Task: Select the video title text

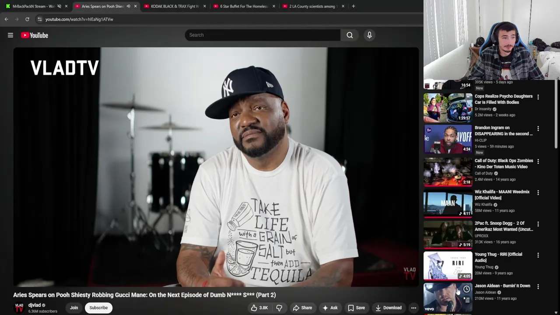Action: [144, 295]
